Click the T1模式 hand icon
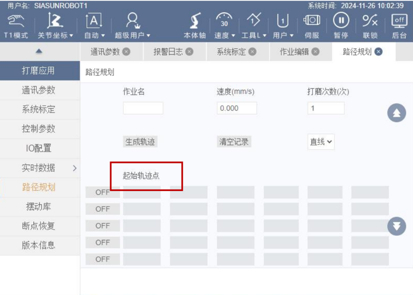 coord(16,21)
